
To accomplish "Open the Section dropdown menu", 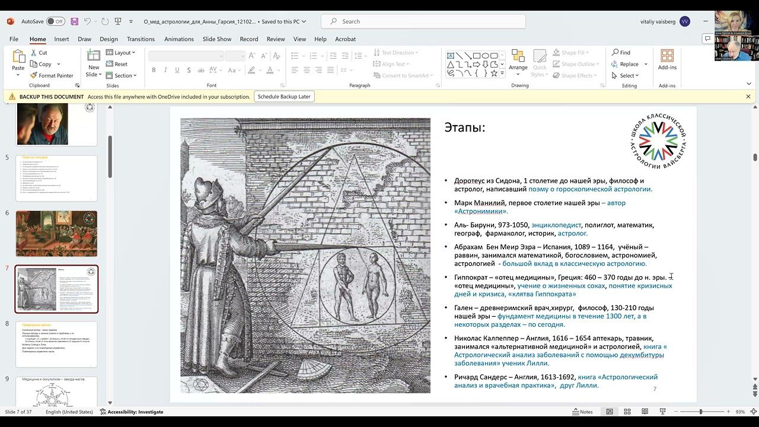I will click(x=122, y=75).
